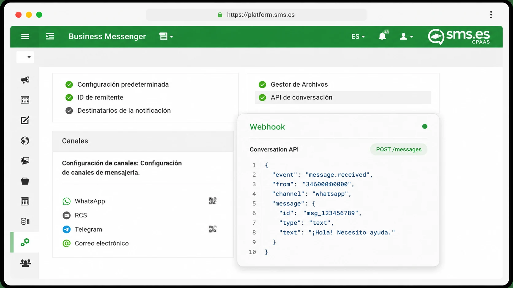The width and height of the screenshot is (513, 288).
Task: Open the image gallery sidebar icon
Action: pyautogui.click(x=25, y=161)
